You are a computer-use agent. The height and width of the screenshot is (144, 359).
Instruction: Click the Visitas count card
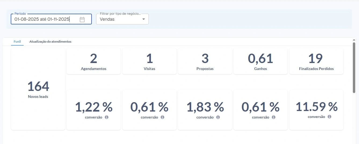[x=149, y=61]
